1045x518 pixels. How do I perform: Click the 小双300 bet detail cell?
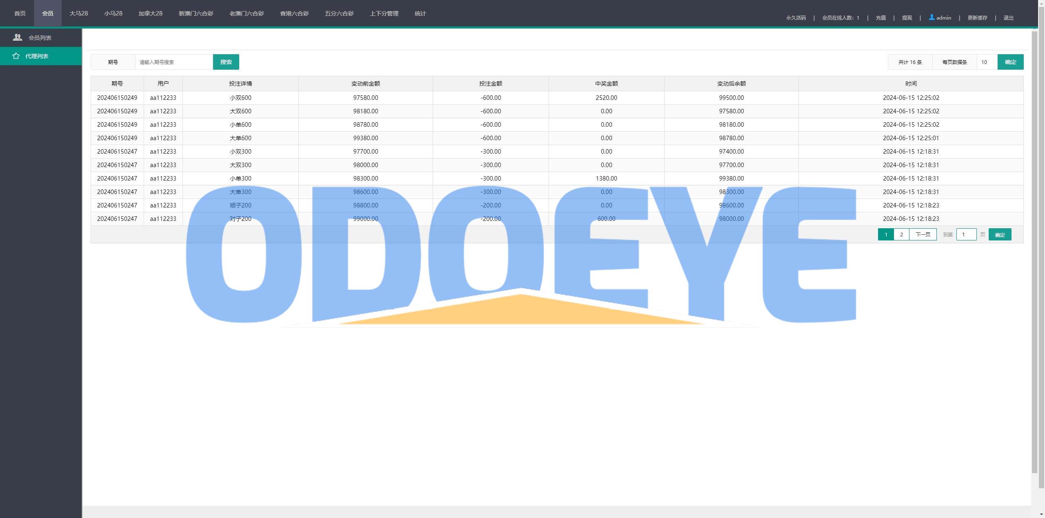(x=240, y=152)
